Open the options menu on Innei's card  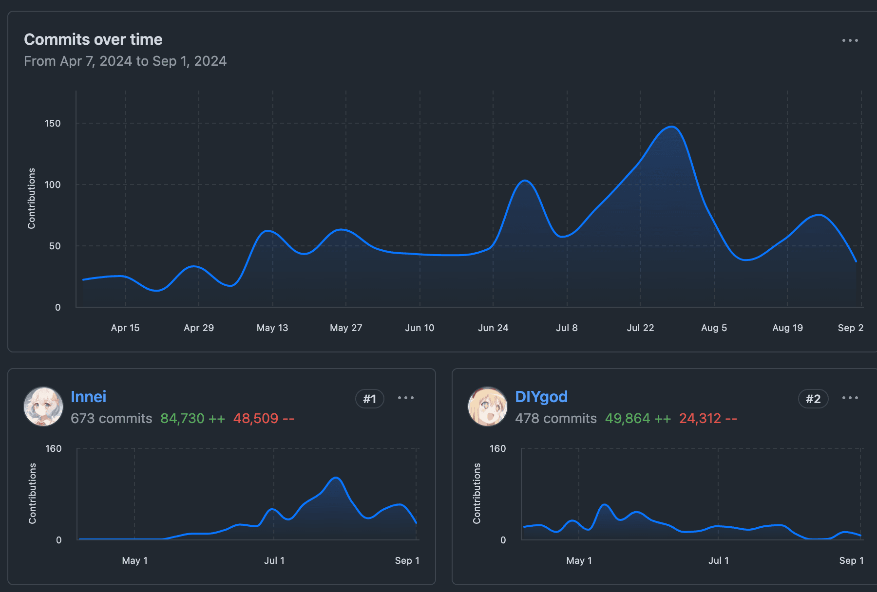coord(406,398)
